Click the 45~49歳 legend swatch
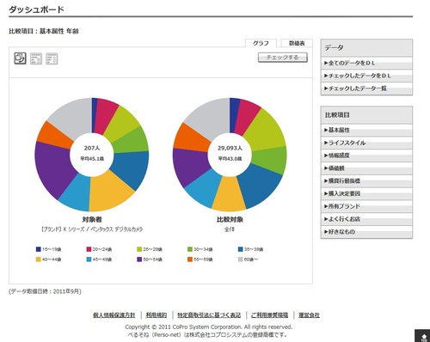430x342 pixels. (x=89, y=260)
